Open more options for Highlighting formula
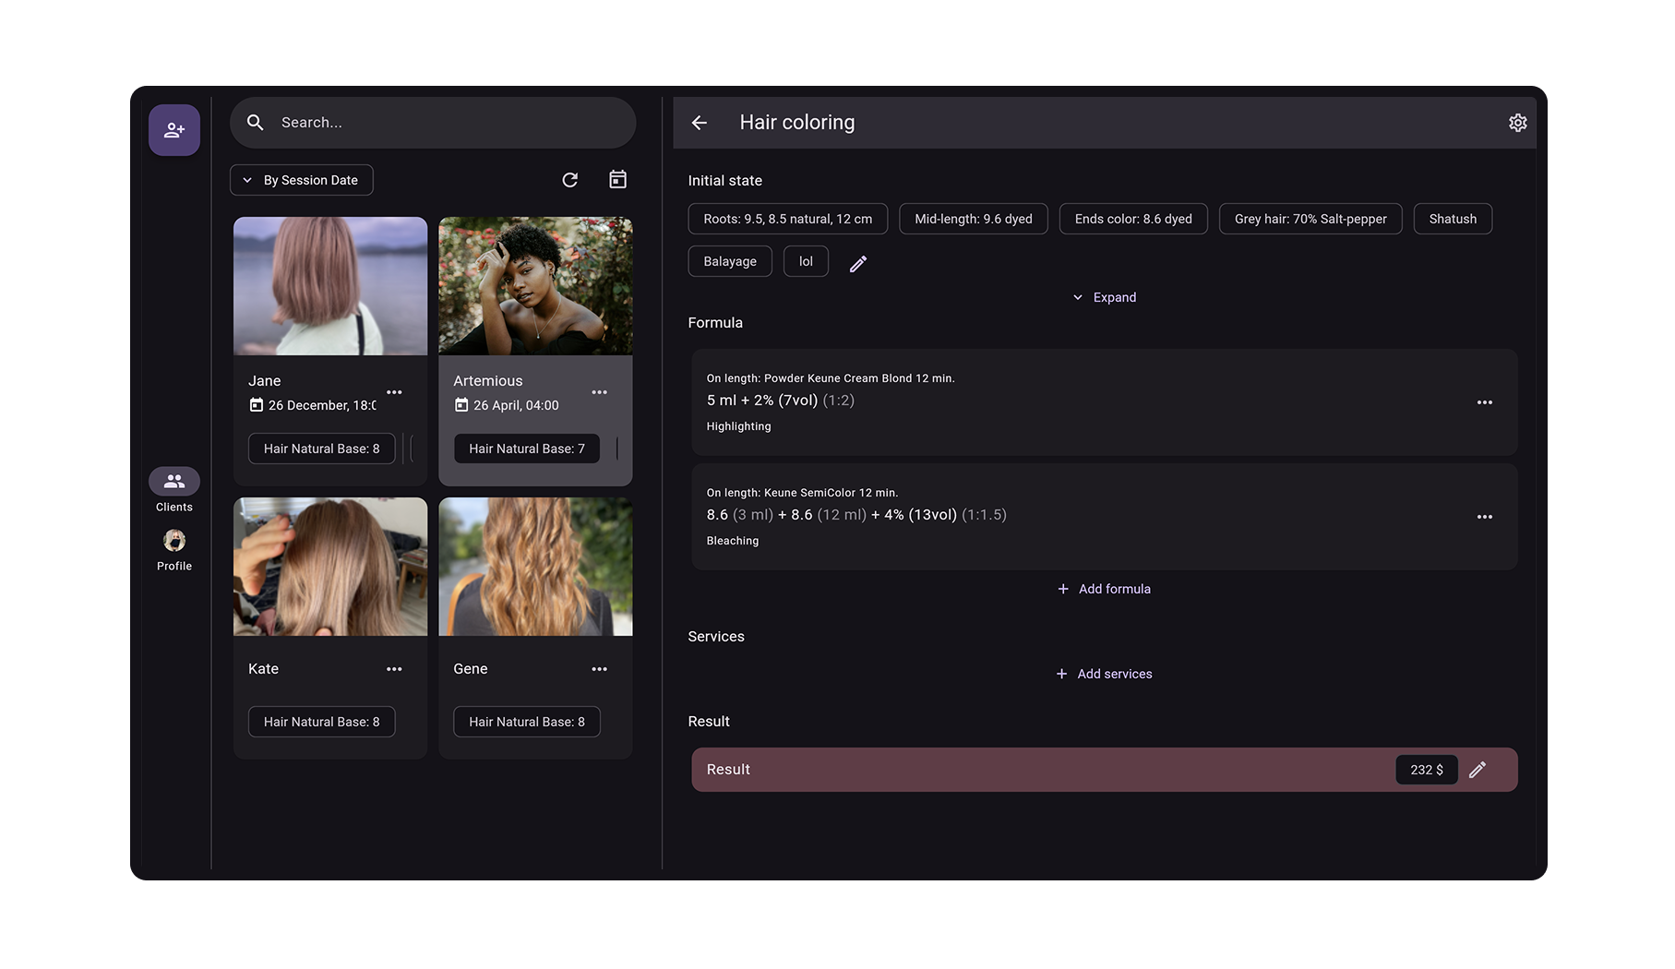The height and width of the screenshot is (969, 1675). click(x=1484, y=402)
